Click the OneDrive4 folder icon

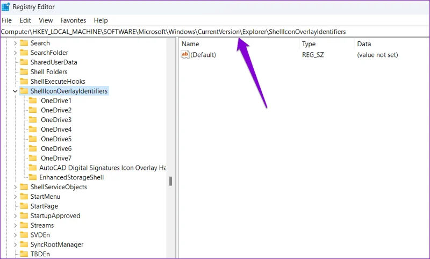click(33, 129)
